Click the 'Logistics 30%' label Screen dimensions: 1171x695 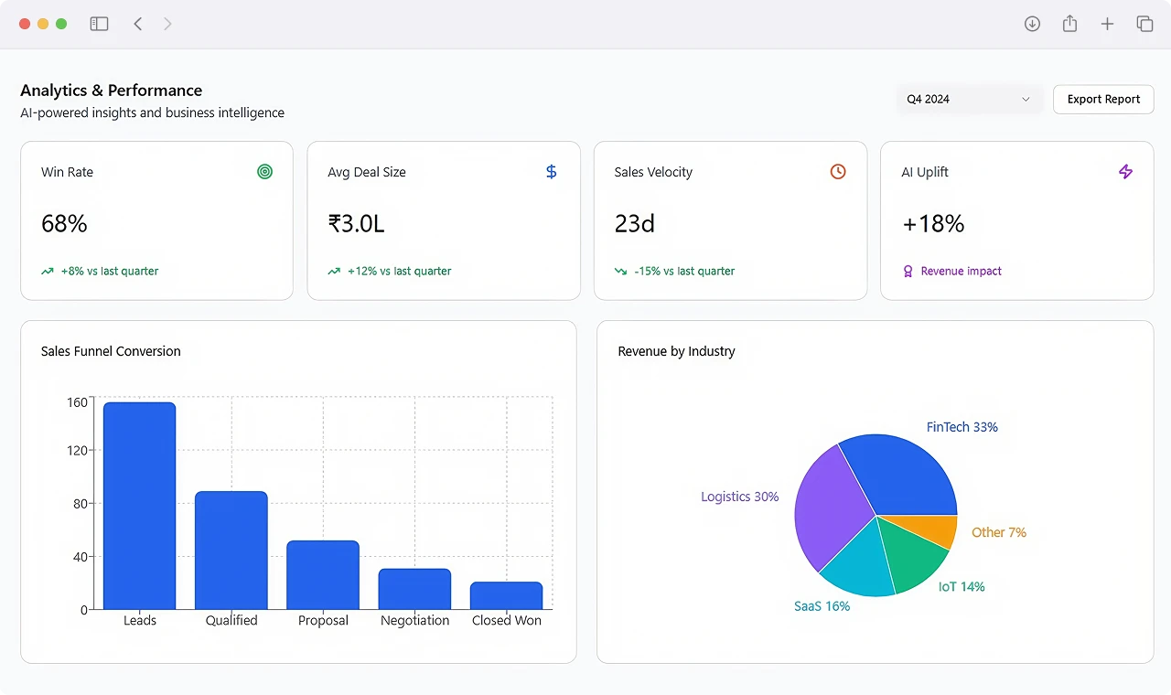739,497
